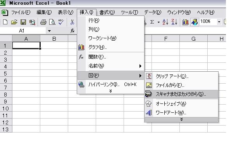Open the 名前(N) submenu

click(x=111, y=66)
